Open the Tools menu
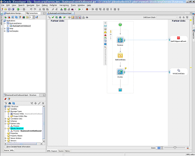The width and height of the screenshot is (195, 156). 73,5
